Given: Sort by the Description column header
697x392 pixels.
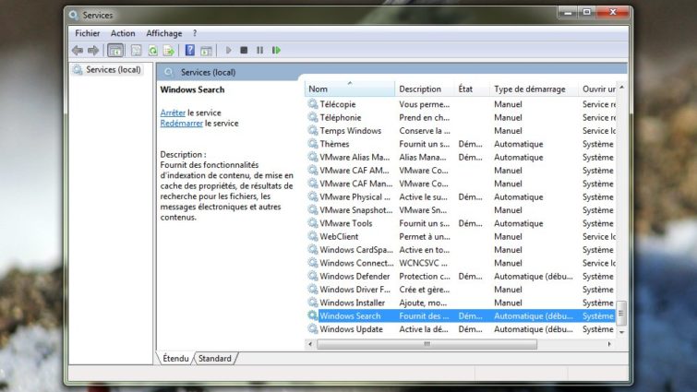Looking at the screenshot, I should 425,89.
